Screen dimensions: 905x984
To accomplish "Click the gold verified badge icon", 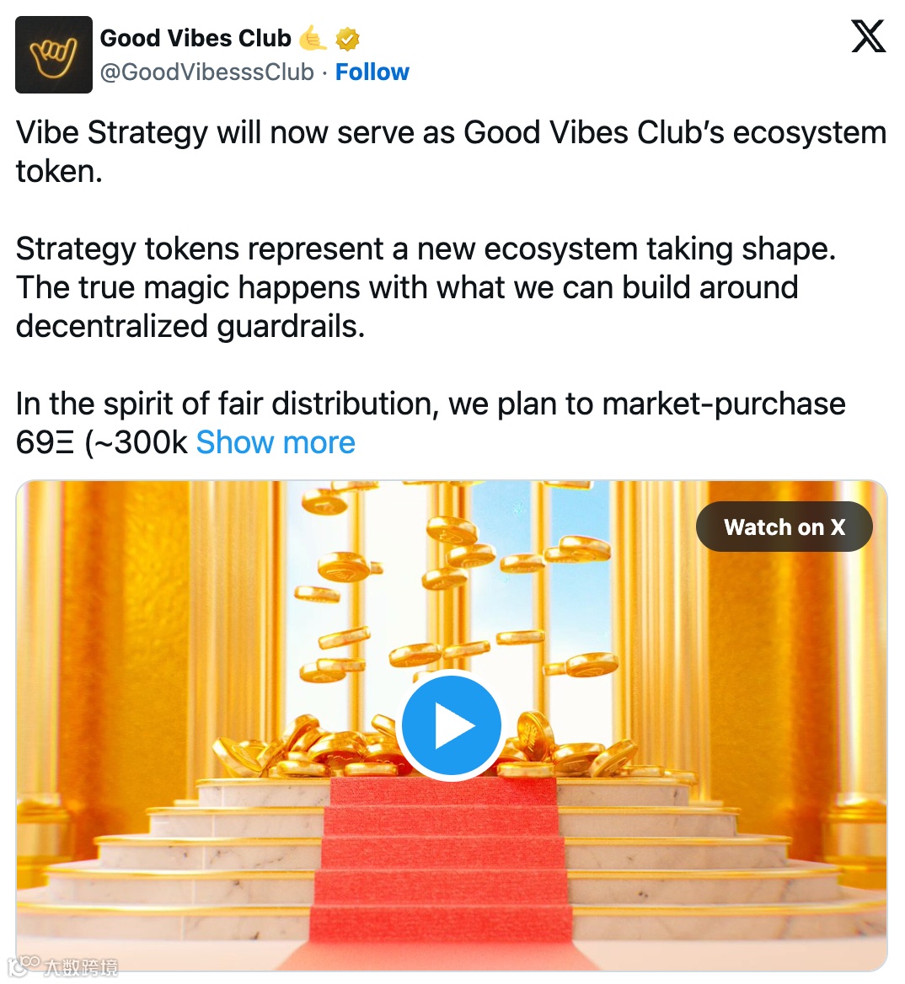I will point(347,39).
